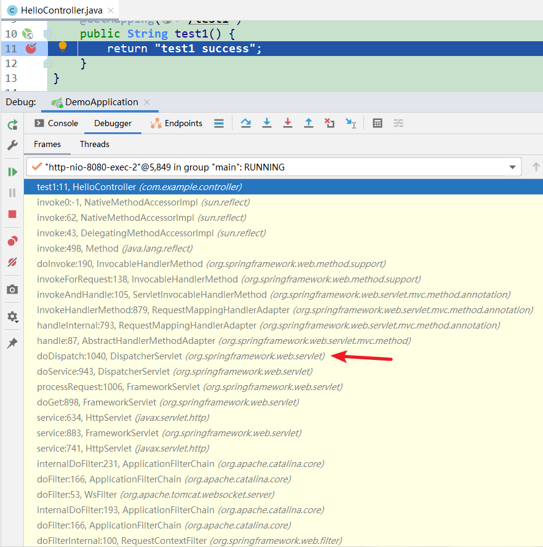The image size is (543, 547).
Task: Select frame doFilterInternal:100, RequestContextFilter
Action: tap(283, 540)
